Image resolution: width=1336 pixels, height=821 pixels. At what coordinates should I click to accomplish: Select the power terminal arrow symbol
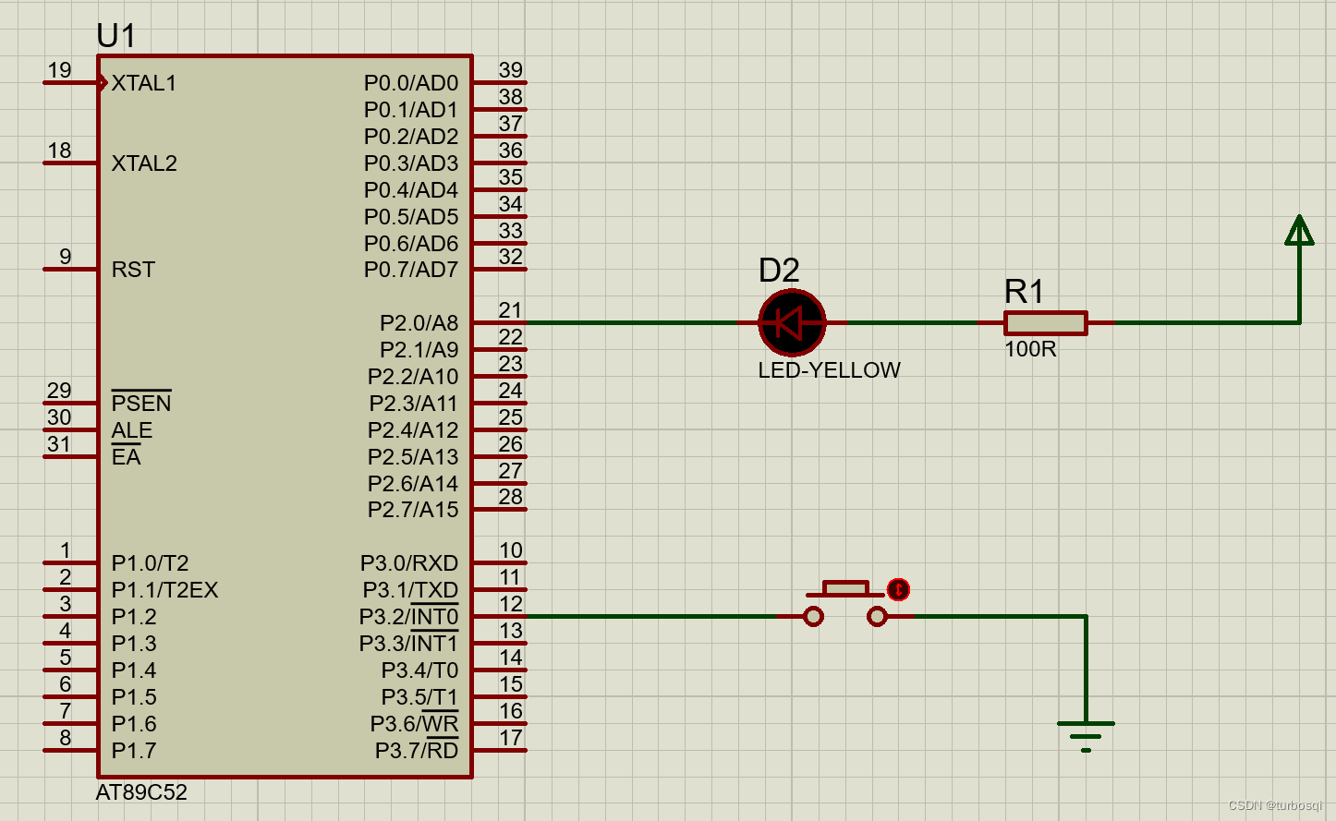1299,230
